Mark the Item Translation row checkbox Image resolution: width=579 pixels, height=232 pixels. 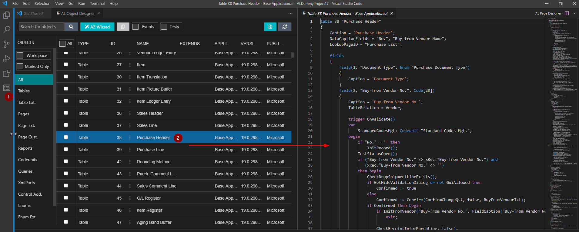pyautogui.click(x=66, y=77)
